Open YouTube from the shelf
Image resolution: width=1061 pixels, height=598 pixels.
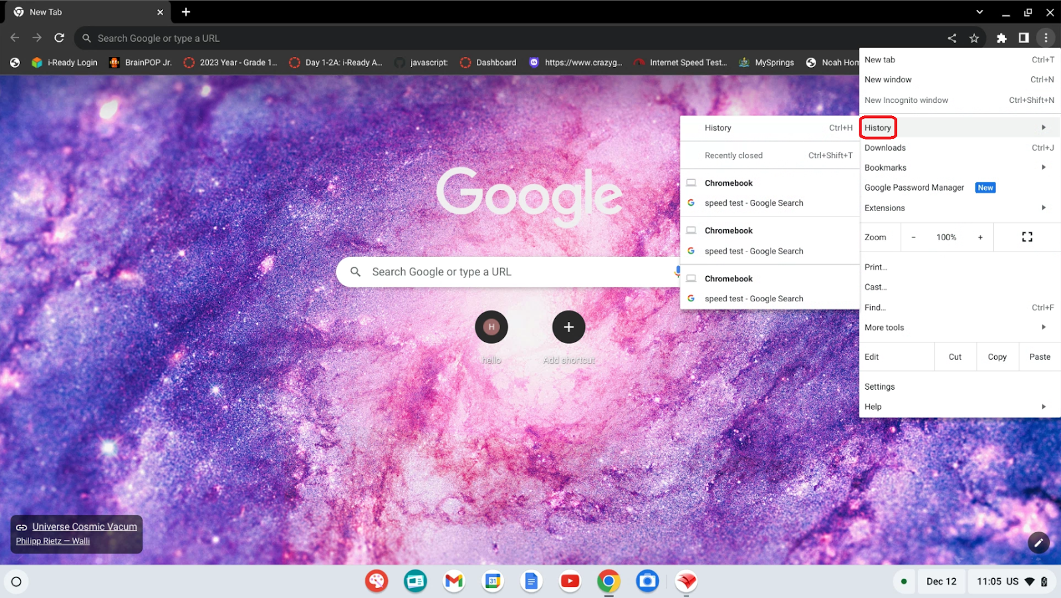pos(570,581)
